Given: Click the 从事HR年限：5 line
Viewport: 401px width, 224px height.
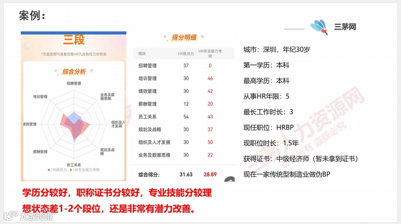Looking at the screenshot, I should click(266, 96).
